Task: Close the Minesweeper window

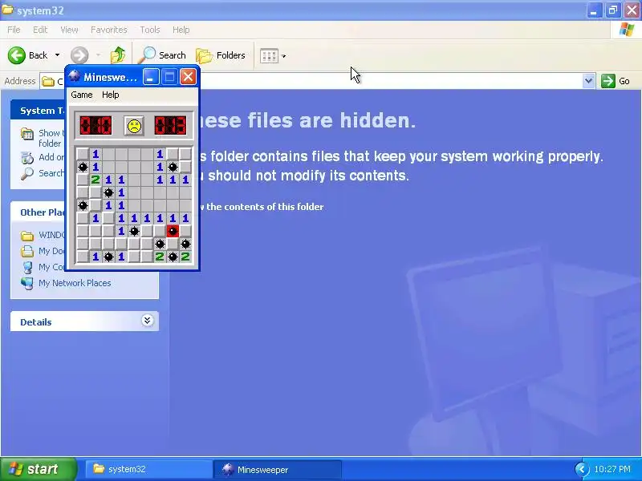Action: tap(188, 77)
